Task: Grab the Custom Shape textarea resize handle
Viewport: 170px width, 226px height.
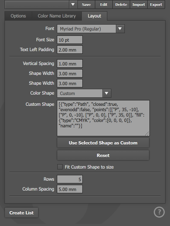Action: coord(147,134)
